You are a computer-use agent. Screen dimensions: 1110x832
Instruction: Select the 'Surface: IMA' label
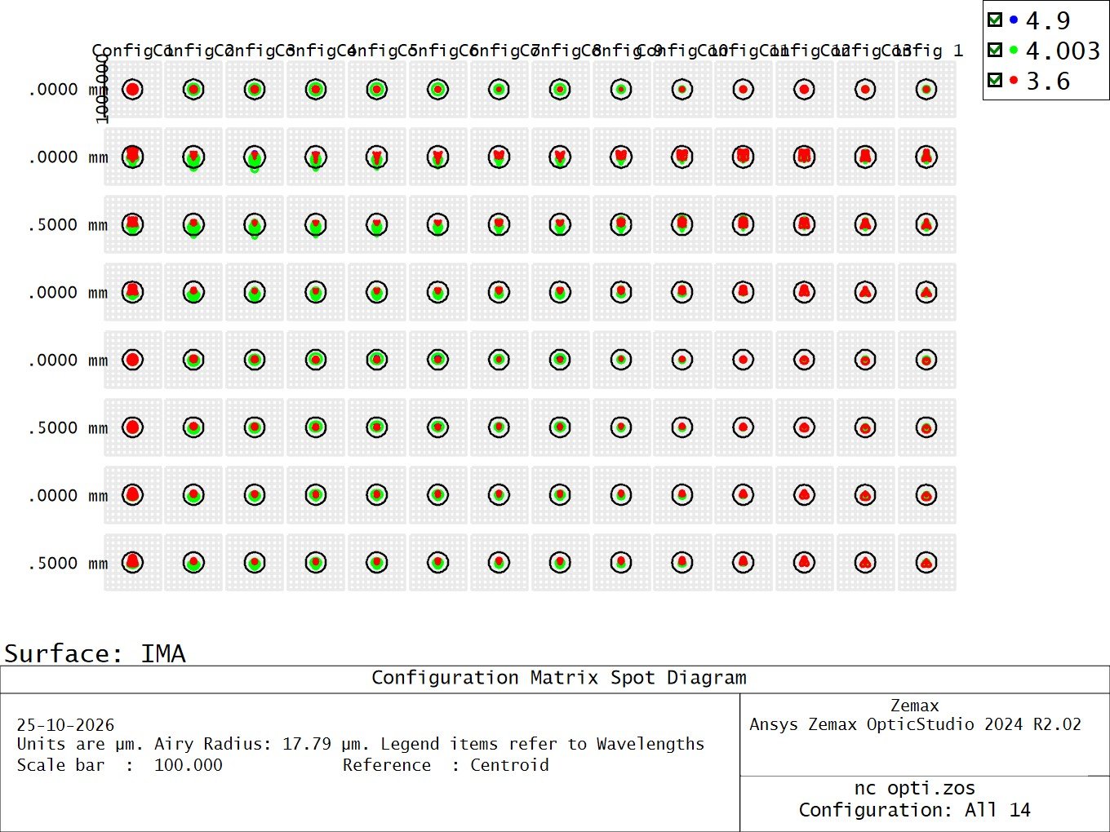point(95,653)
